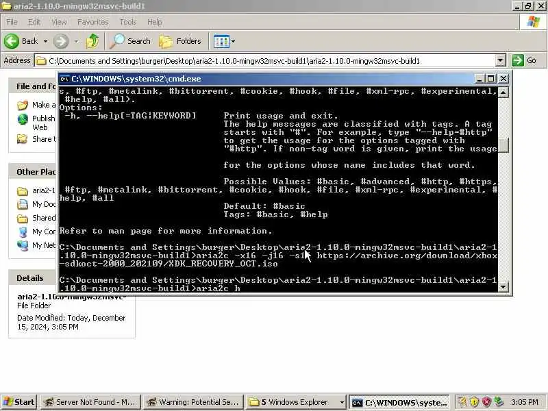The image size is (548, 411).
Task: Click the 3:05 PM taskbar clock
Action: tap(524, 402)
